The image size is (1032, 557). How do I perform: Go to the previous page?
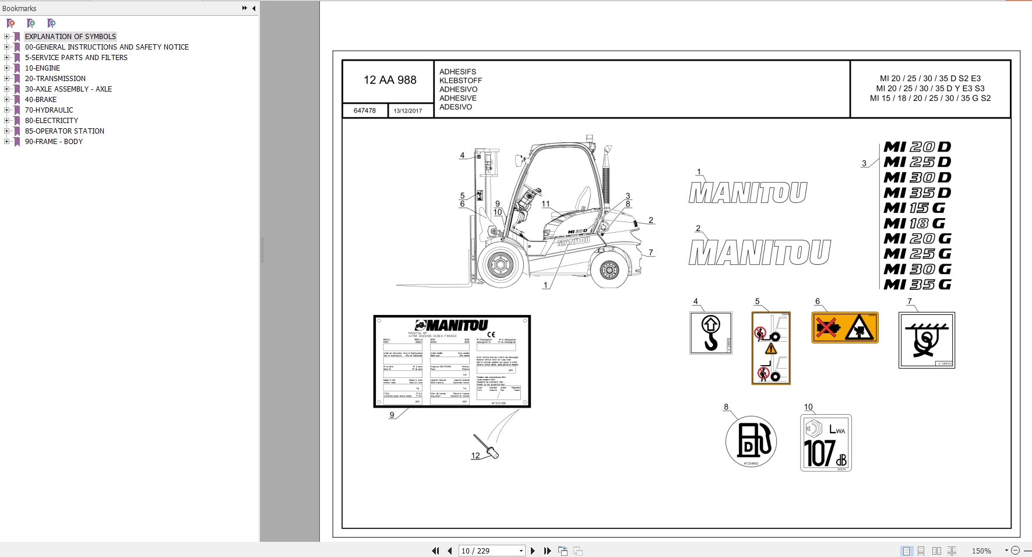tap(449, 551)
